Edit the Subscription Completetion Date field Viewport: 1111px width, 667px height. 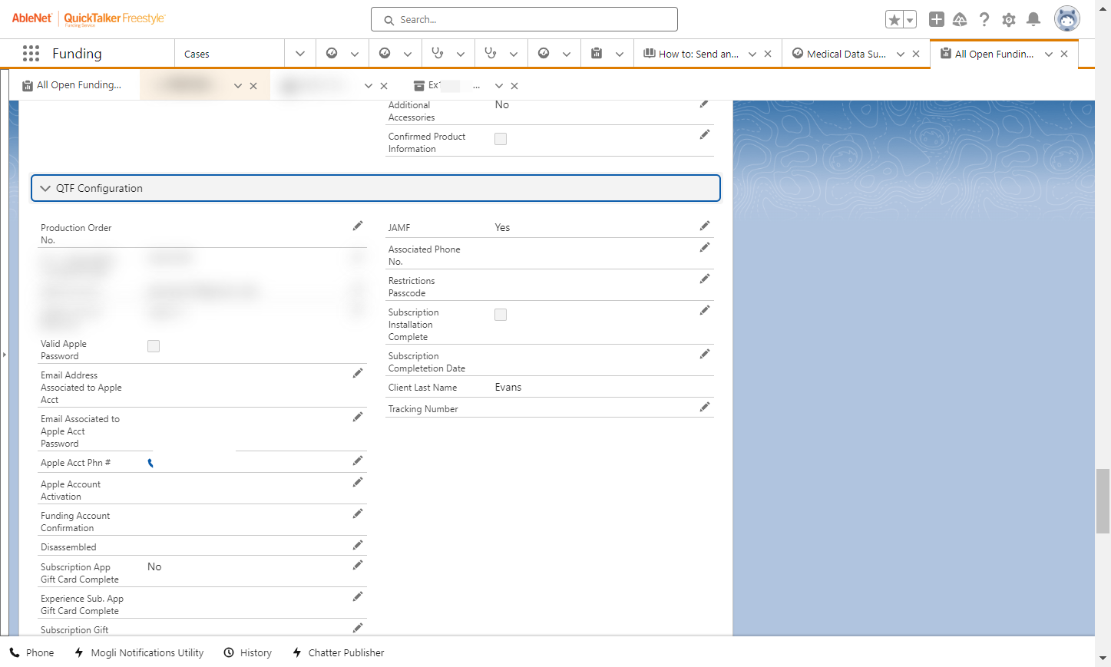click(704, 355)
